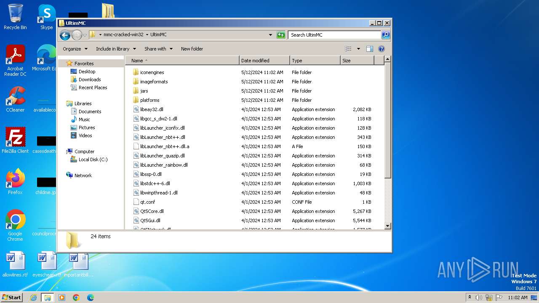Select the platforms folder icon
Screen dimensions: 539x303
(x=136, y=100)
